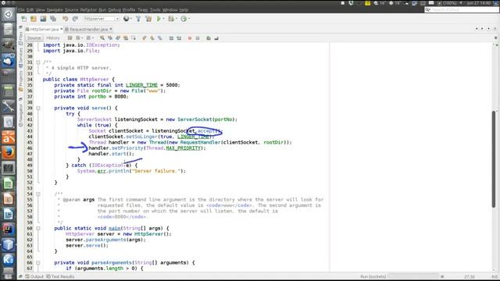This screenshot has width=500, height=281.
Task: Open the HttpServer configuration combo box
Action: click(102, 19)
